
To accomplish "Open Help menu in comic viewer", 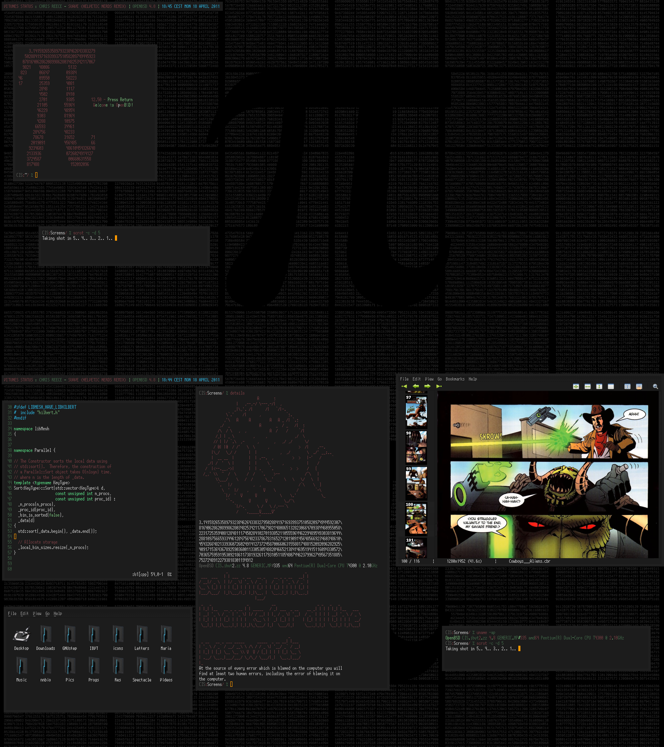I will 473,379.
